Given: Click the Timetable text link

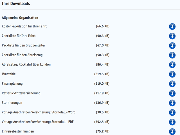Looking at the screenshot, I should 9,74.
